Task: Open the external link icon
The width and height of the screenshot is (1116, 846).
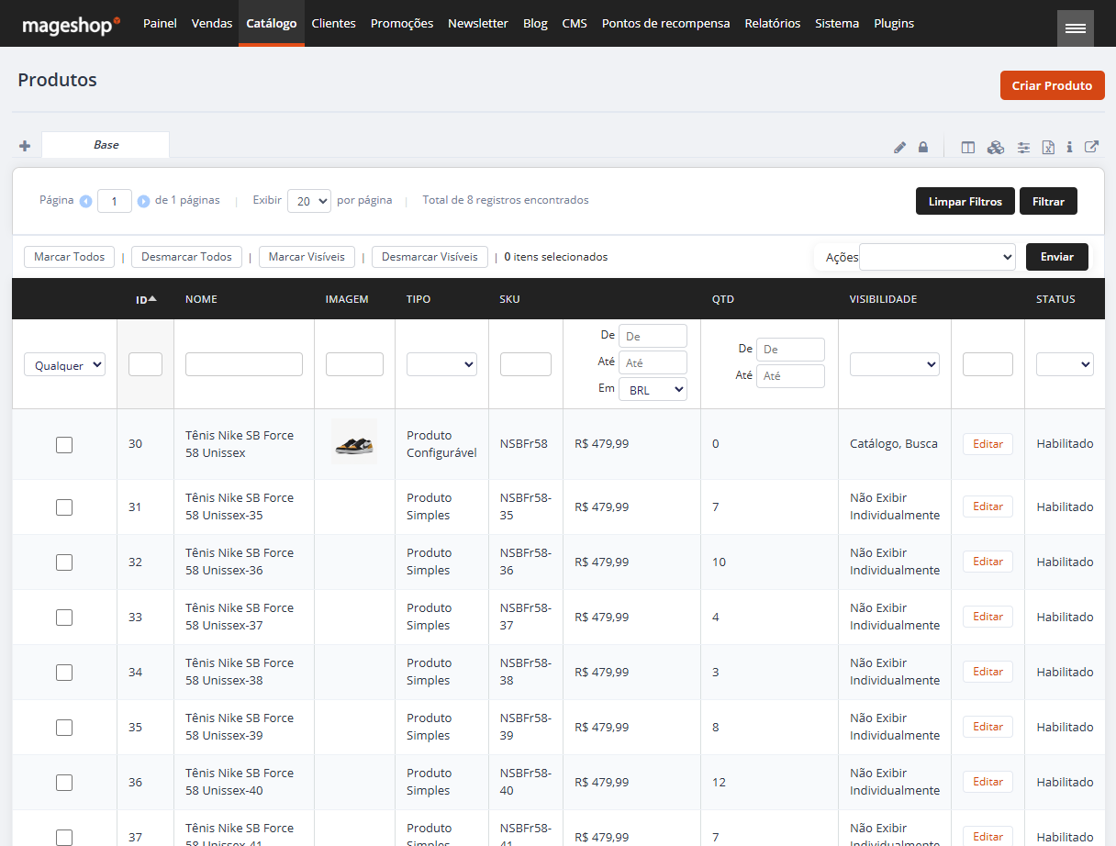Action: tap(1091, 147)
